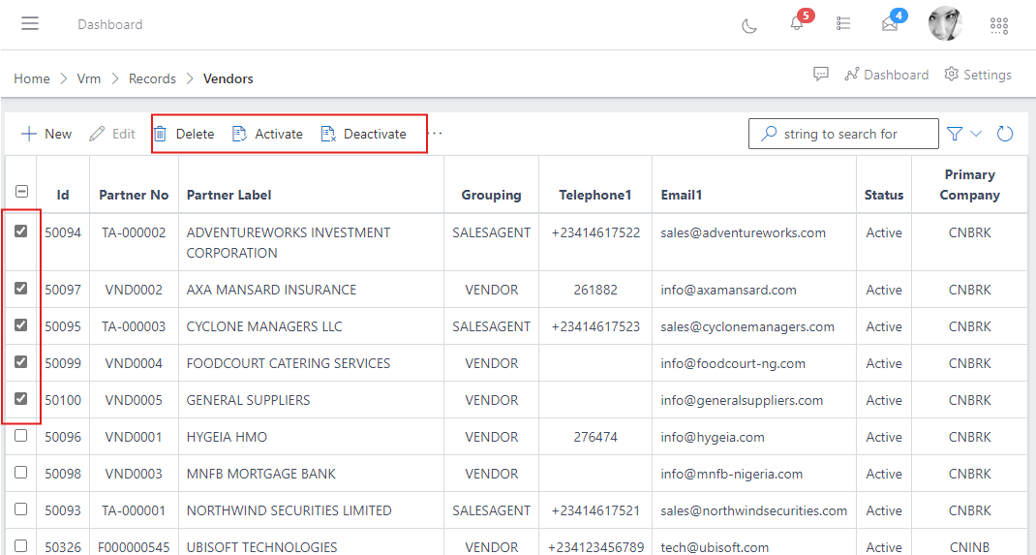Image resolution: width=1036 pixels, height=555 pixels.
Task: Uncheck the row 50097 checkbox
Action: [21, 288]
